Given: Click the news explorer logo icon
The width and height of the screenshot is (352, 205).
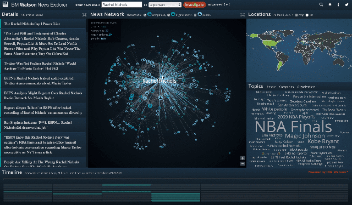Looking at the screenshot, I should click(x=5, y=4).
